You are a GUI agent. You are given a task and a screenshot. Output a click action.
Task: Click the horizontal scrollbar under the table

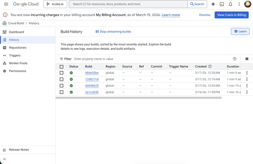[138, 98]
